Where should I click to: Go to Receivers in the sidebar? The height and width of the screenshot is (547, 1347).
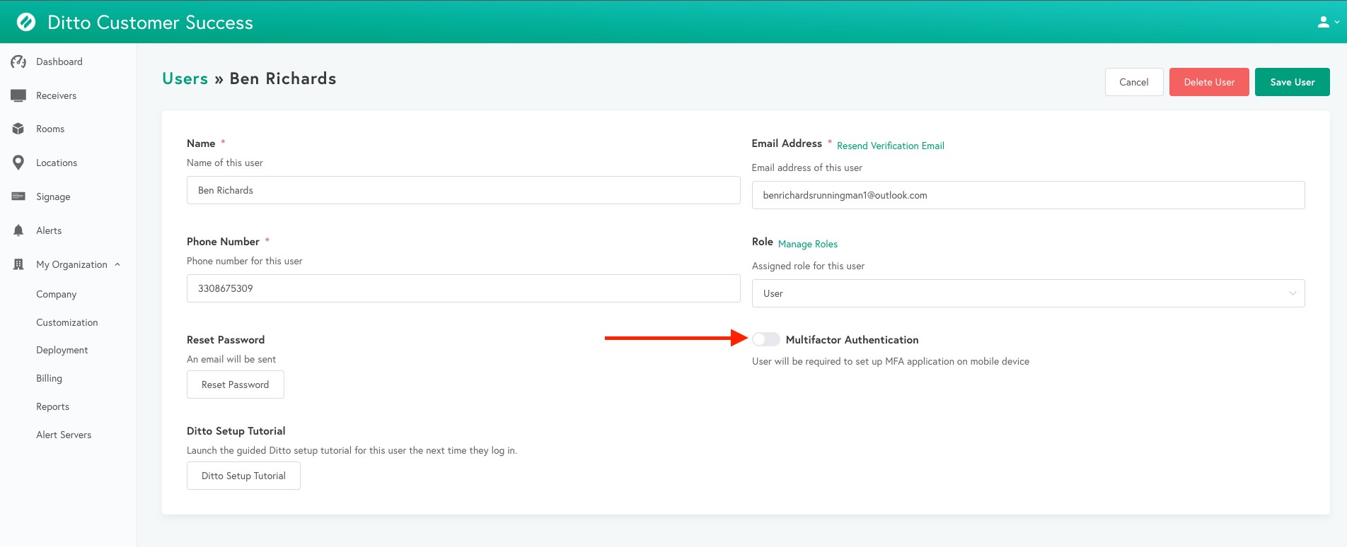tap(57, 95)
